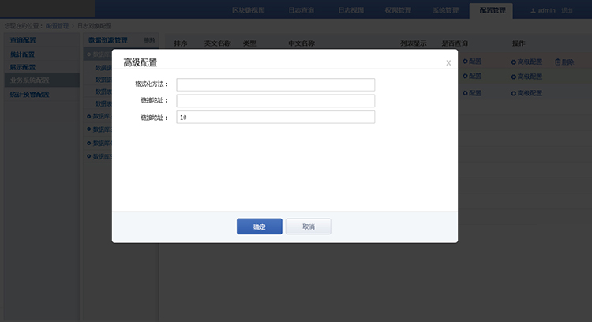Click the 日志对象配置 breadcrumb text
This screenshot has height=322, width=592.
pyautogui.click(x=95, y=26)
